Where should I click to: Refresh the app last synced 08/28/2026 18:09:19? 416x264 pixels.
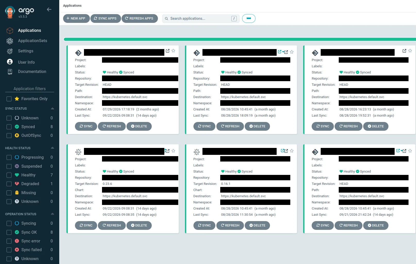[x=230, y=126]
